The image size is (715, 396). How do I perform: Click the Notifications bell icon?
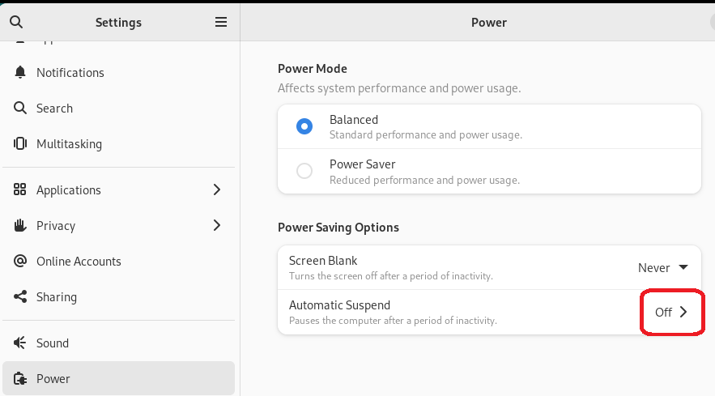pos(20,73)
